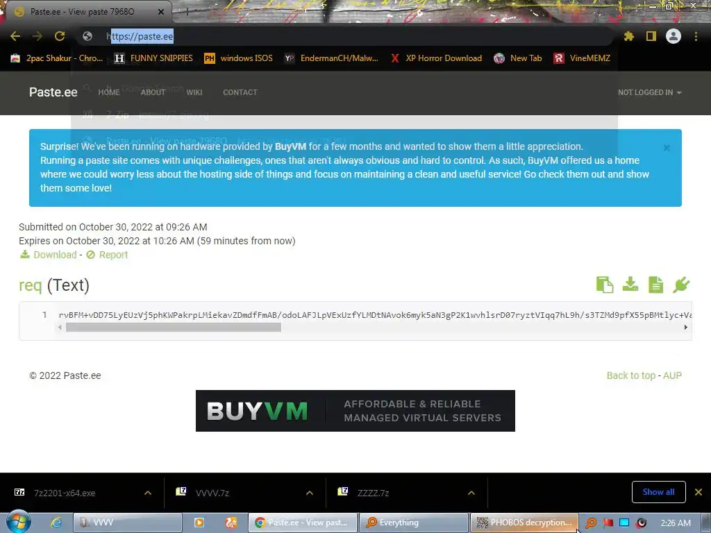
Task: Switch to the VVV taskbar window
Action: [x=127, y=523]
